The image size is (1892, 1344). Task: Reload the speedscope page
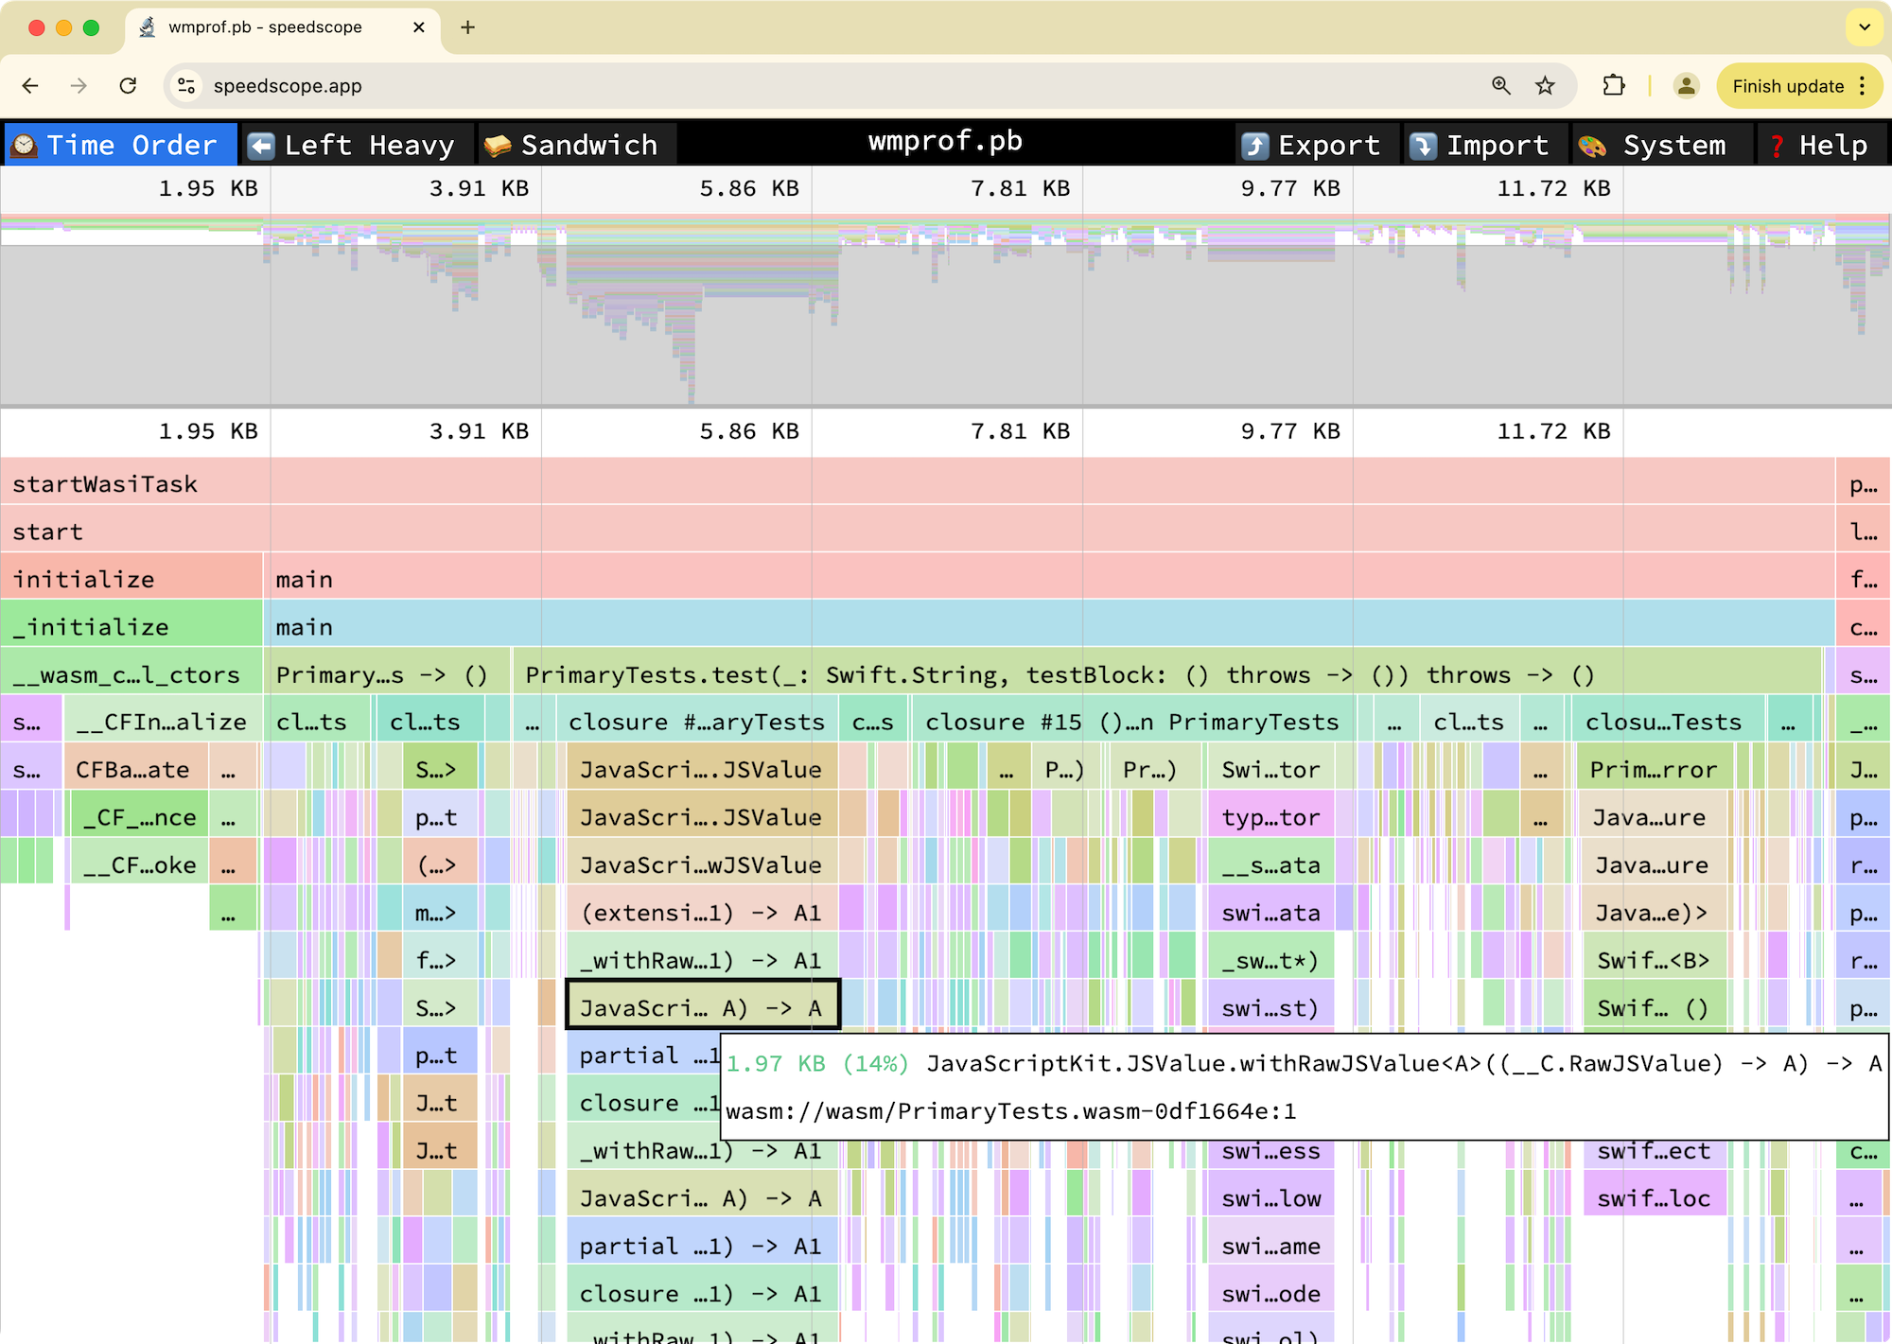[x=129, y=86]
